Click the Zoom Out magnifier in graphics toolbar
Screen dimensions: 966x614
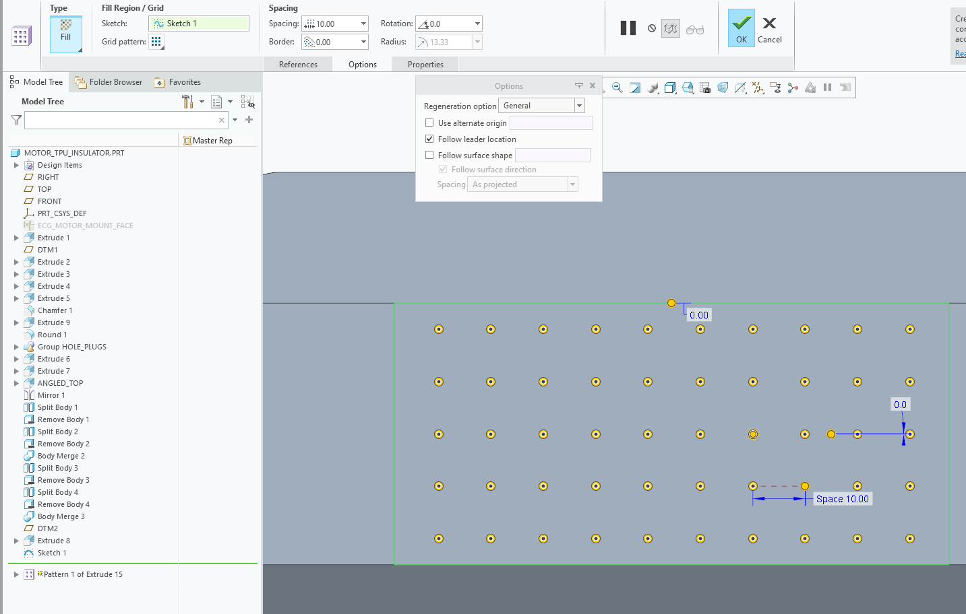(617, 87)
